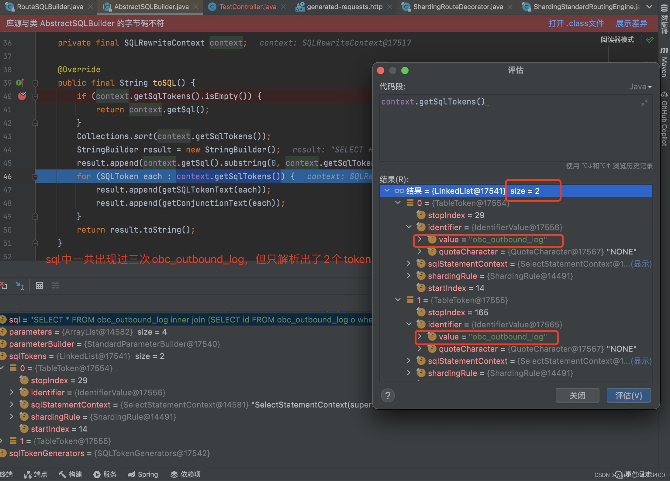
Task: Select startIndex = 14 row in results
Action: pos(516,288)
